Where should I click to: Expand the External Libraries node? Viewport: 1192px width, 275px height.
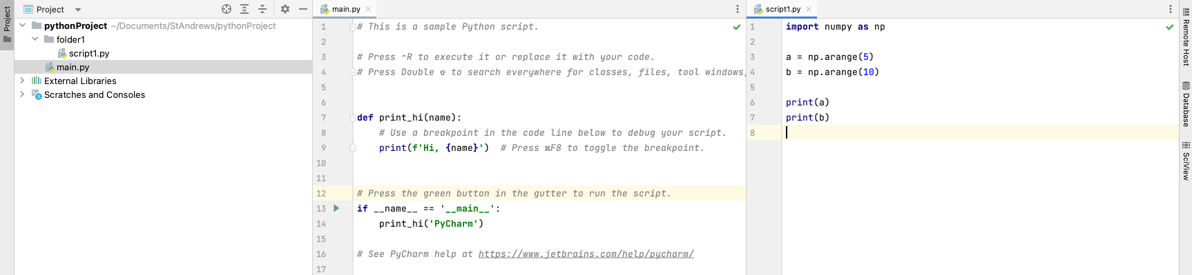click(x=23, y=81)
